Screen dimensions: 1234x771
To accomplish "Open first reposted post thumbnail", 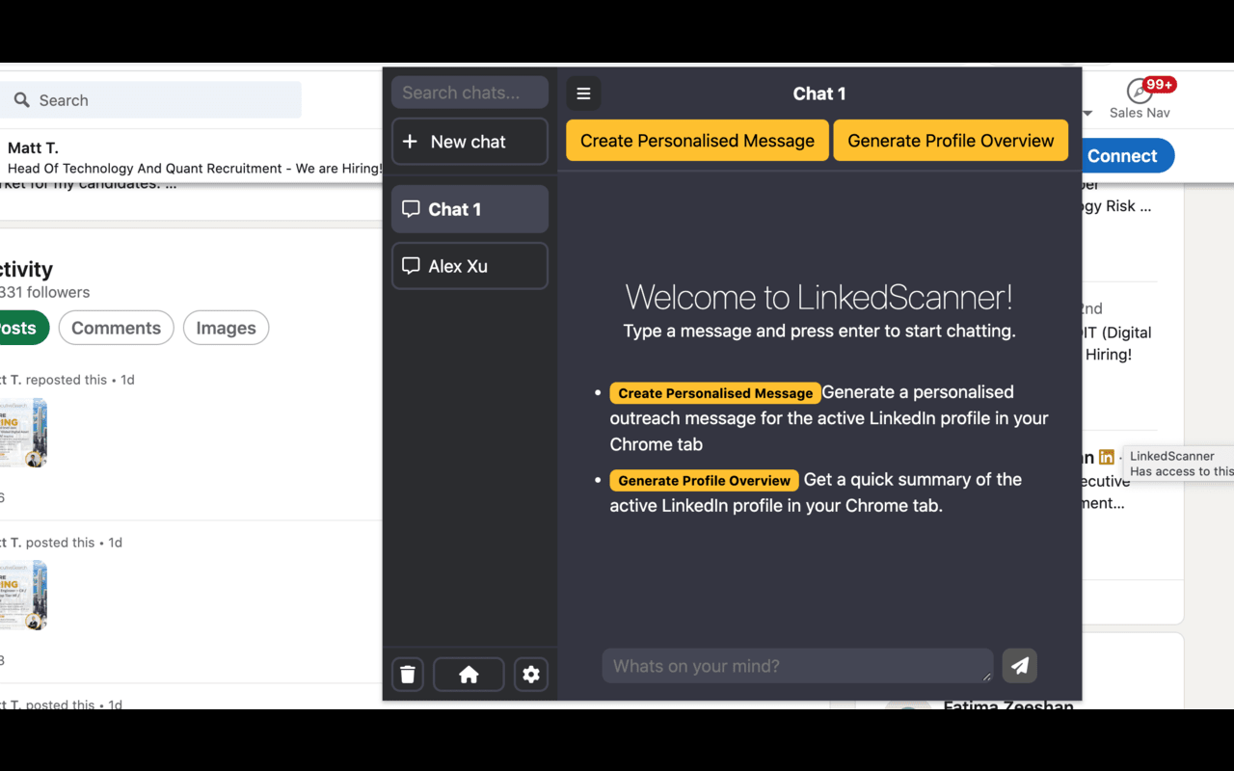I will tap(23, 433).
